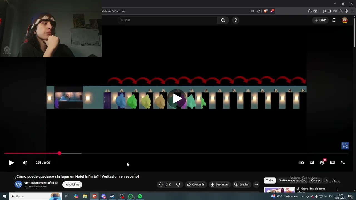356x200 pixels.
Task: Open the weather widget 17°C Lluvia suave
Action: (284, 196)
